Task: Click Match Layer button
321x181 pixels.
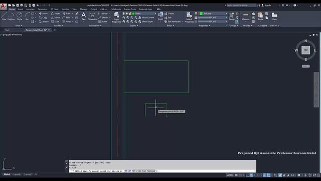Action: click(146, 22)
